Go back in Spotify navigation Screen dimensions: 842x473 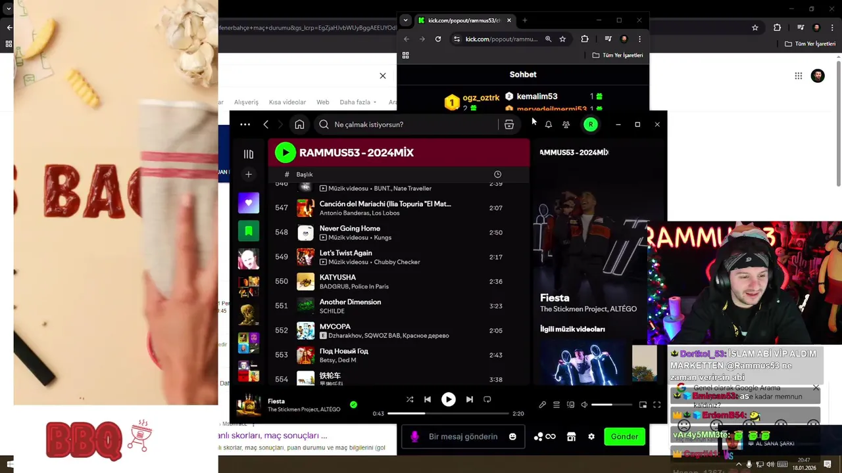(x=266, y=124)
